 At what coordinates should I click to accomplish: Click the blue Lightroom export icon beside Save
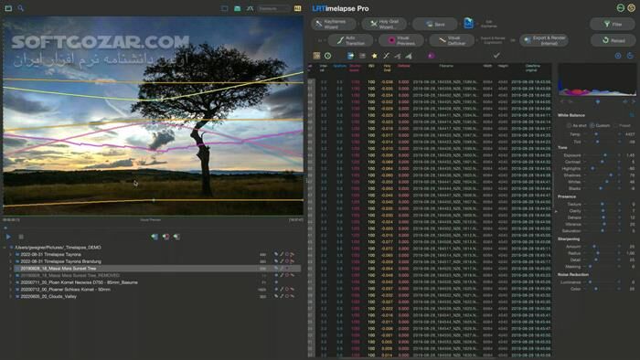point(468,24)
